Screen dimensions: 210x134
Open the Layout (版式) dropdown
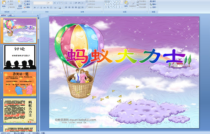coord(28,1)
